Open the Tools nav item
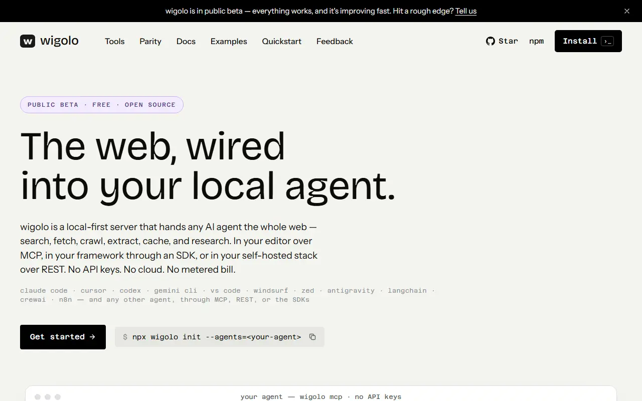The image size is (642, 401). [114, 41]
